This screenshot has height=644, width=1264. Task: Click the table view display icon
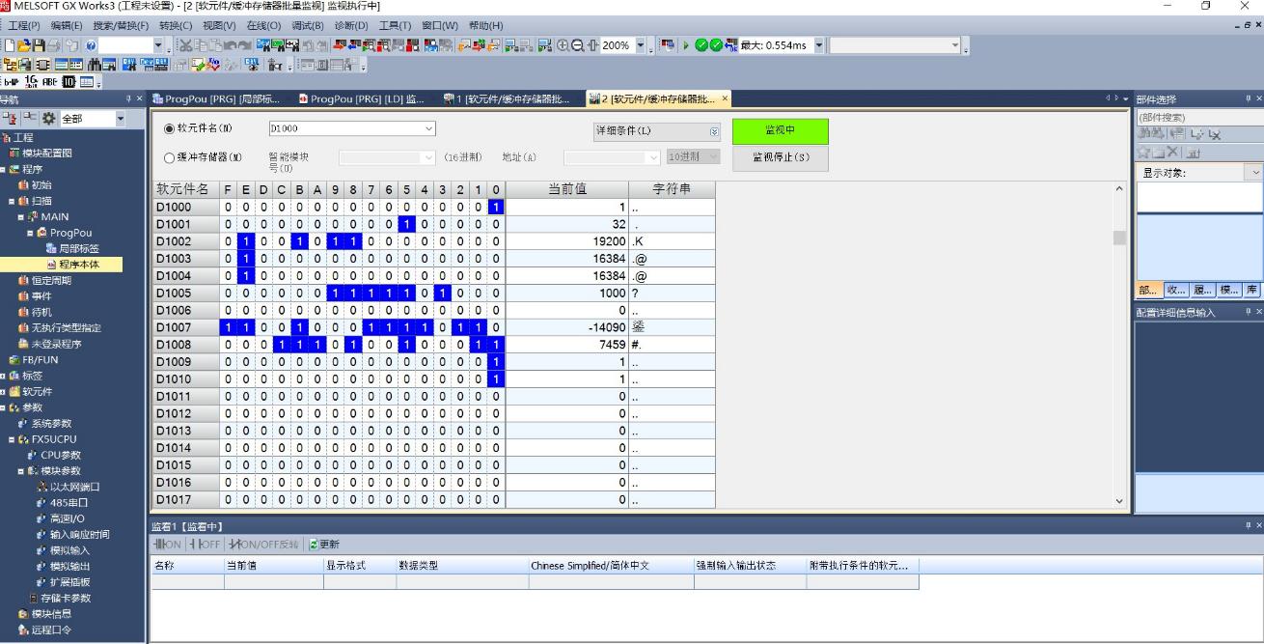click(x=86, y=82)
